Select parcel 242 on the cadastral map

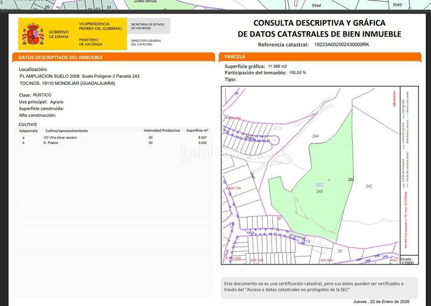tap(369, 186)
